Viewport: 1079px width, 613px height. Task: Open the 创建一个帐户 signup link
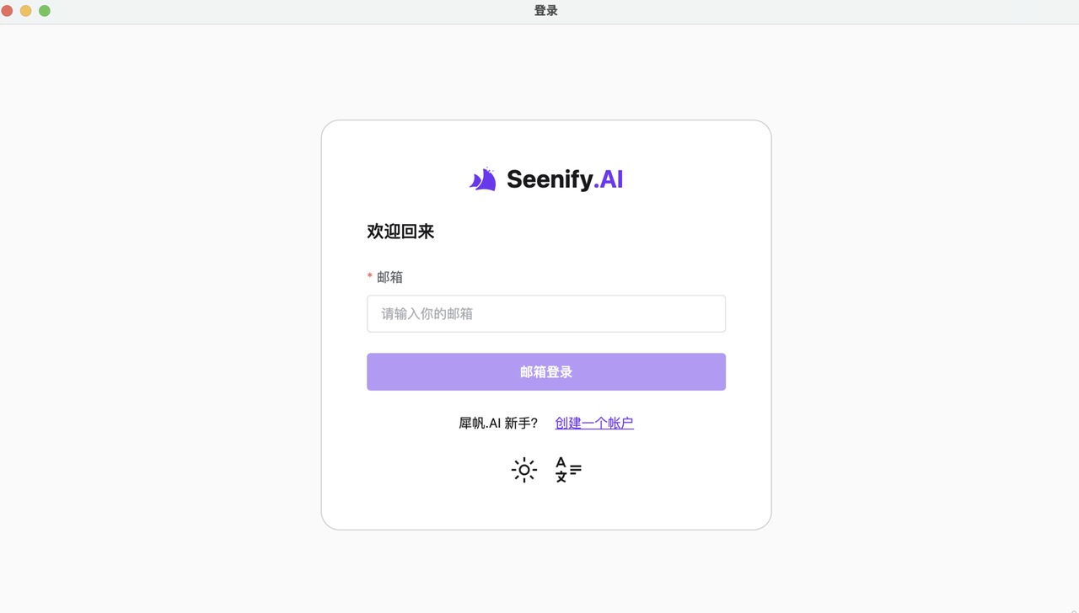(594, 423)
